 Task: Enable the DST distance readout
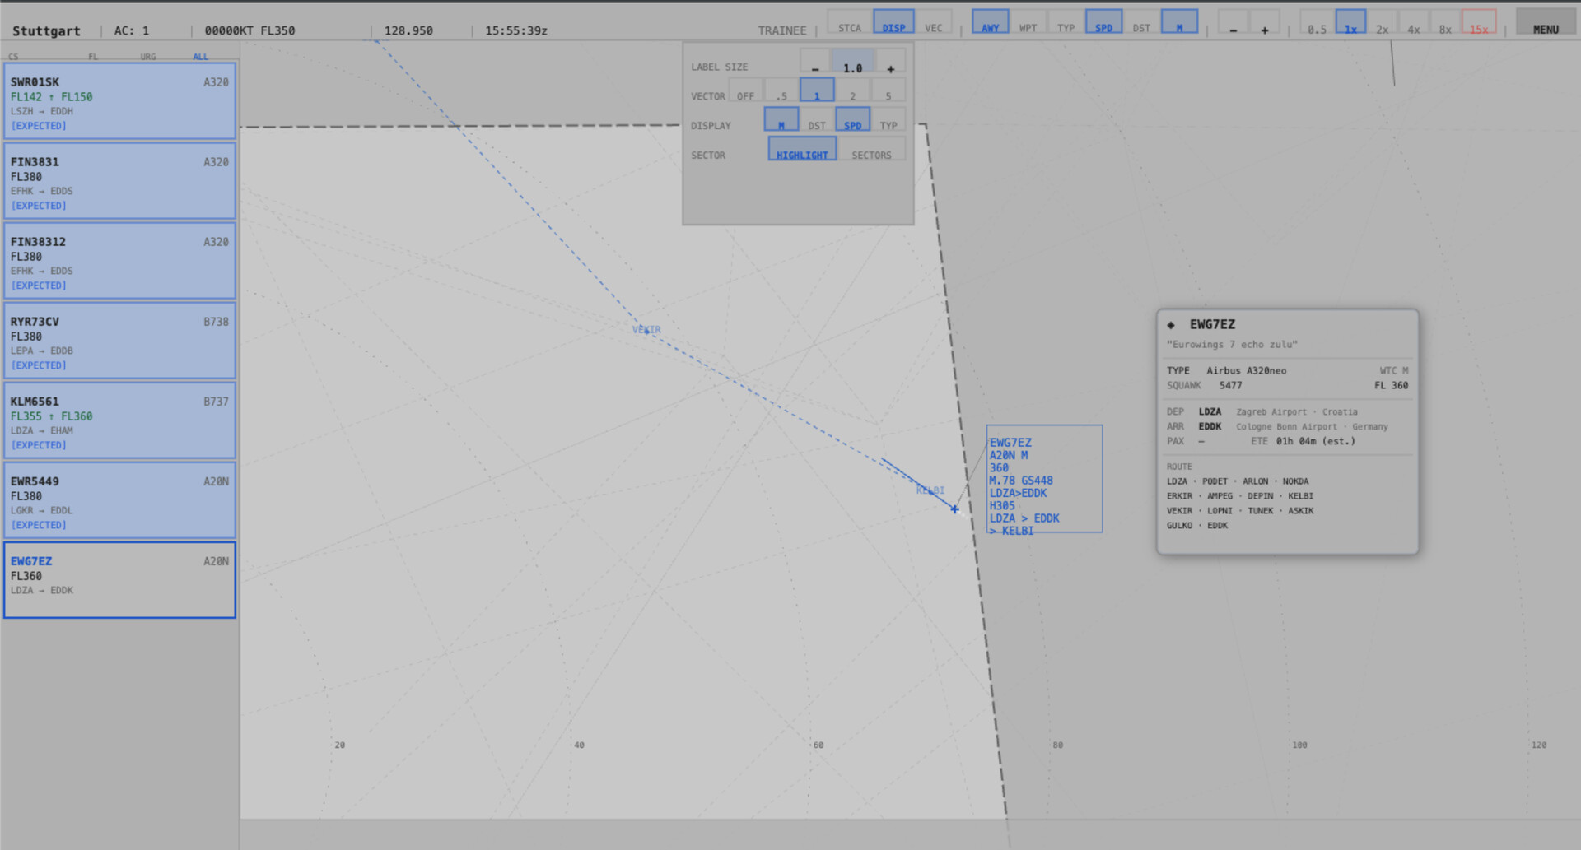1141,27
